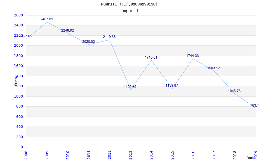Click the 2015 x-axis year label
Viewport: 259px width, 161px height.
[172, 155]
